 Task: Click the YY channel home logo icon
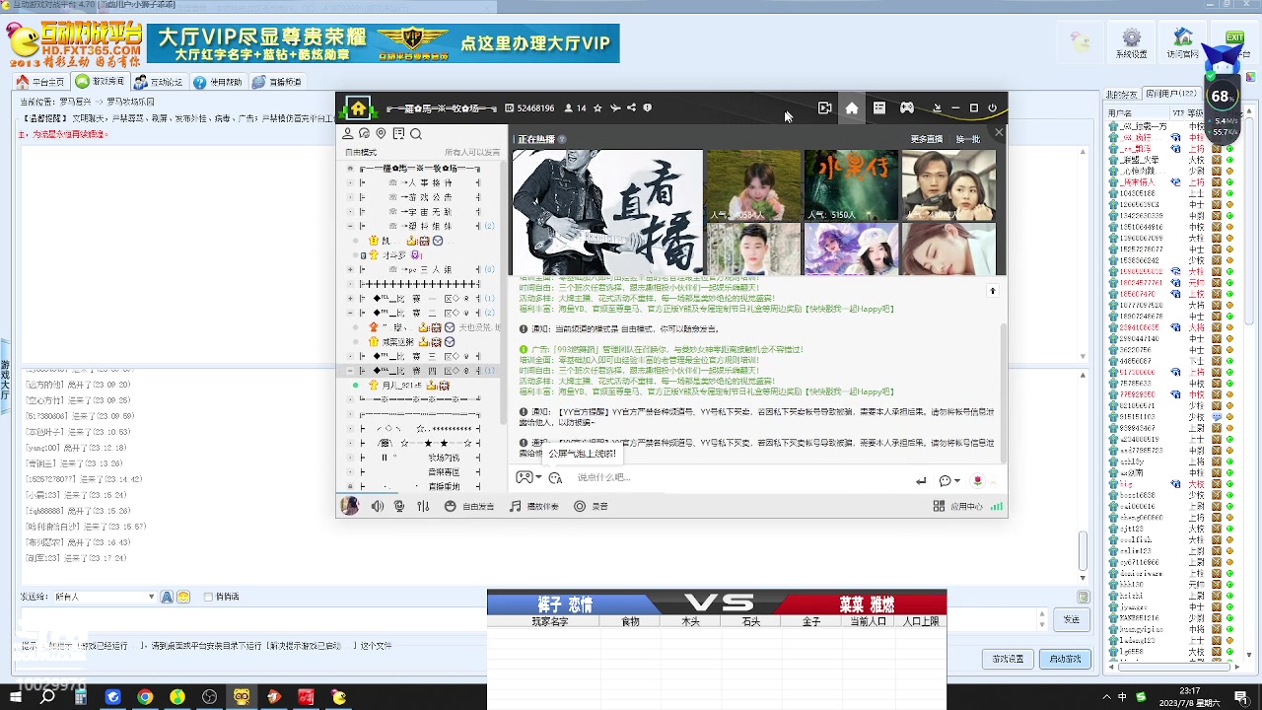[x=359, y=108]
